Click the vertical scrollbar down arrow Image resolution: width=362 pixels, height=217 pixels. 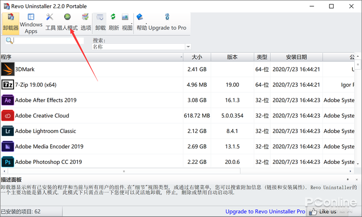click(x=358, y=164)
